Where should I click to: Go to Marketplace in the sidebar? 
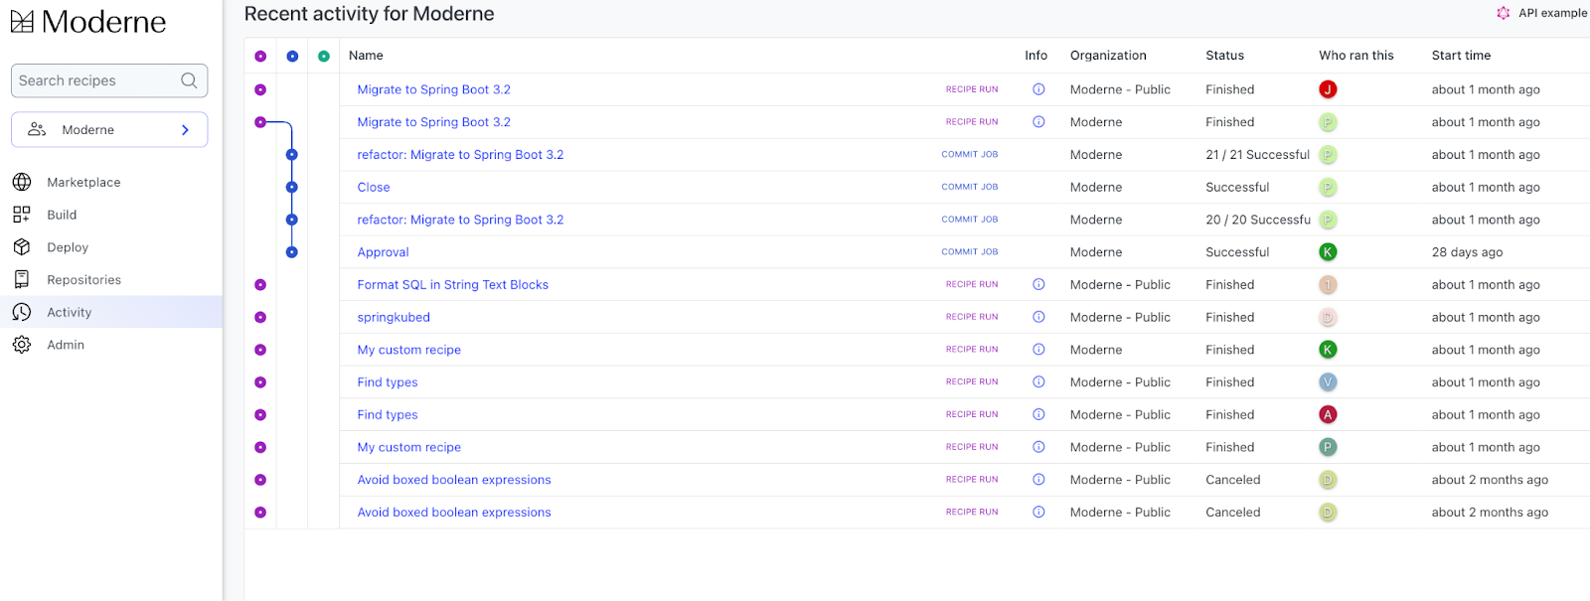click(x=83, y=182)
